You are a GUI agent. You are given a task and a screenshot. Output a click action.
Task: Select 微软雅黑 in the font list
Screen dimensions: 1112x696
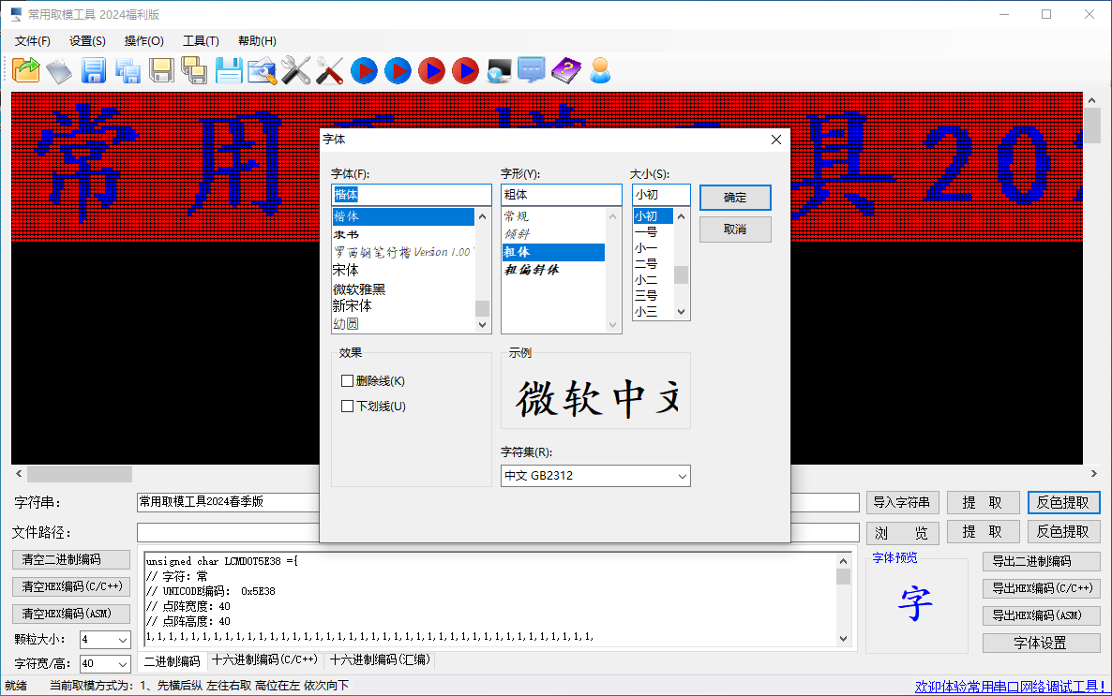tap(359, 289)
